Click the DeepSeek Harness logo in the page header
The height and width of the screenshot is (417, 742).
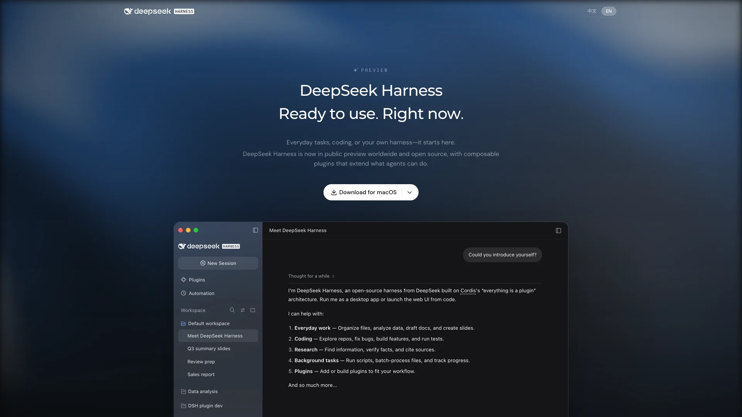click(159, 11)
